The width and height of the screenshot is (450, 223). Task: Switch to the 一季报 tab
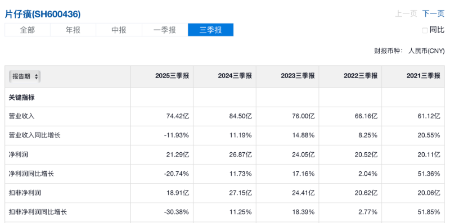pos(165,30)
